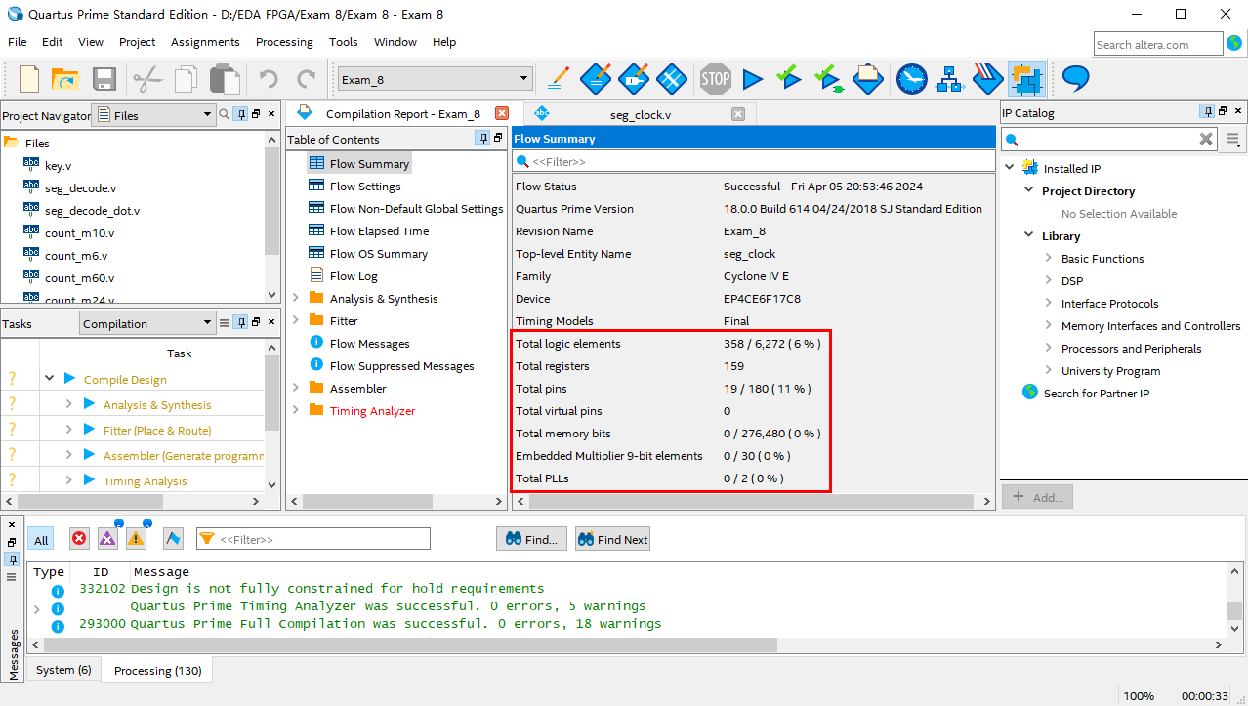Open the Project Navigator Files dropdown

tap(153, 115)
